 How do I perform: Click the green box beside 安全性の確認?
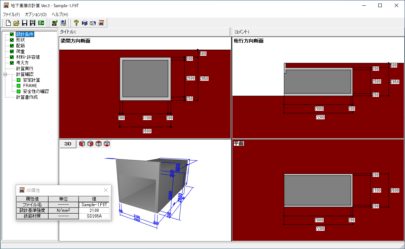coord(19,91)
